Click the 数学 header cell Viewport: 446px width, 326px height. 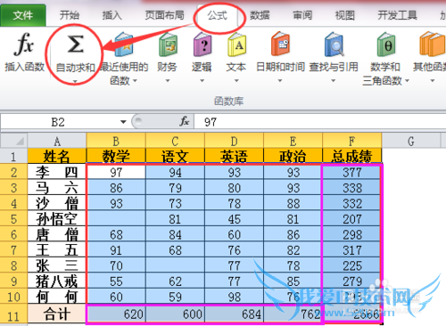[116, 156]
